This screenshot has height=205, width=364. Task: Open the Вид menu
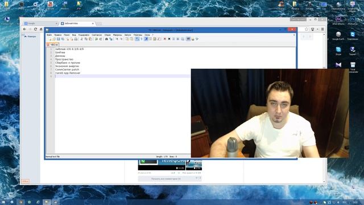[74, 35]
